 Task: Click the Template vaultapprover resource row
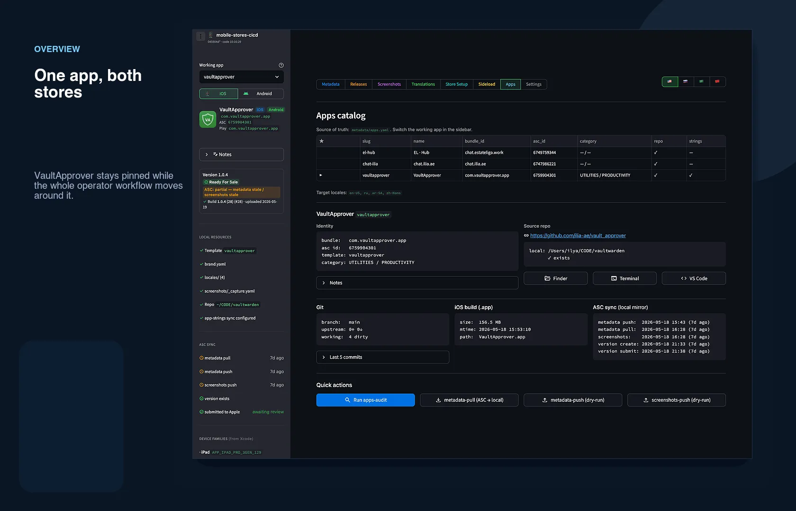(x=227, y=251)
